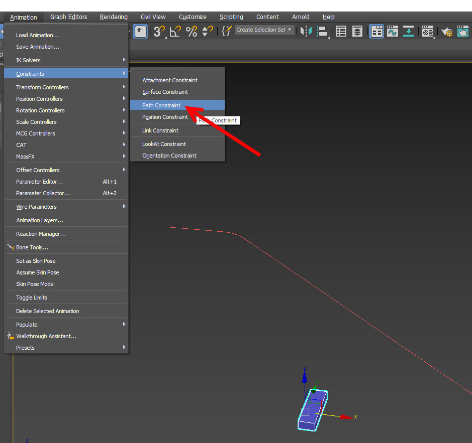The width and height of the screenshot is (472, 443).
Task: Expand the Position Controllers submenu
Action: point(66,99)
